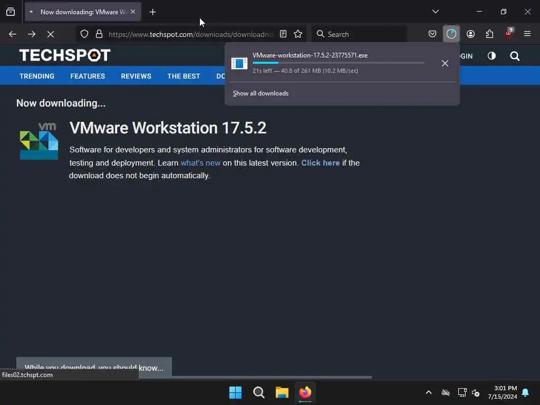Open the Windows Start menu

tap(236, 392)
